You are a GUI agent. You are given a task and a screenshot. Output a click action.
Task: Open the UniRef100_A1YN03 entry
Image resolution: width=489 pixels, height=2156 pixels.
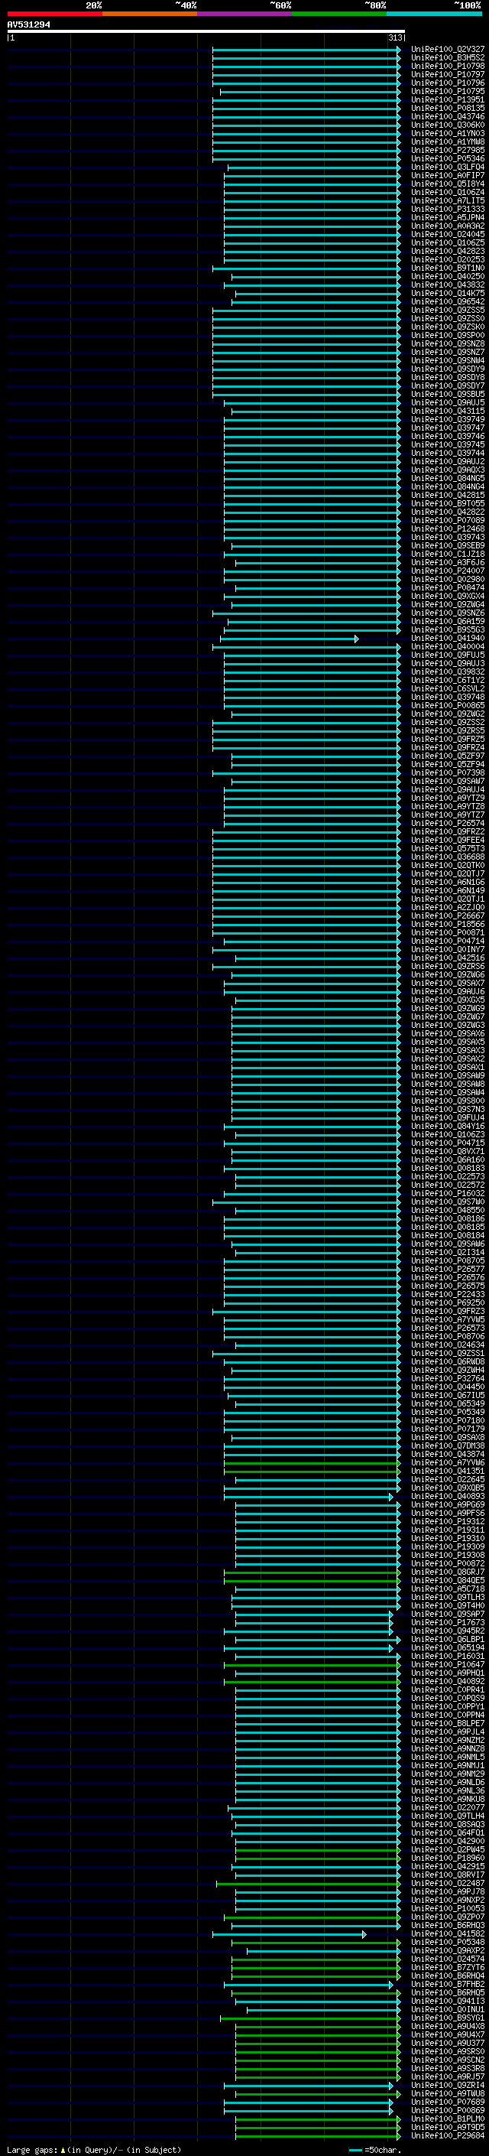448,134
